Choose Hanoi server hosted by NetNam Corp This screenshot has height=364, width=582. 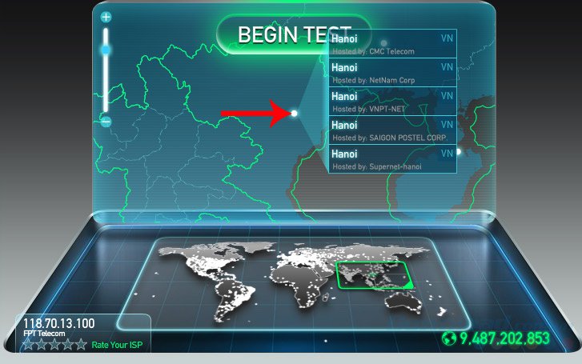click(x=393, y=73)
